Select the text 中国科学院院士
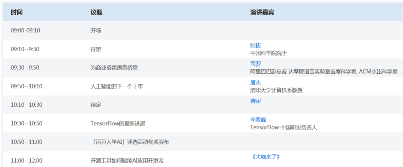This screenshot has height=167, width=403. coord(268,53)
